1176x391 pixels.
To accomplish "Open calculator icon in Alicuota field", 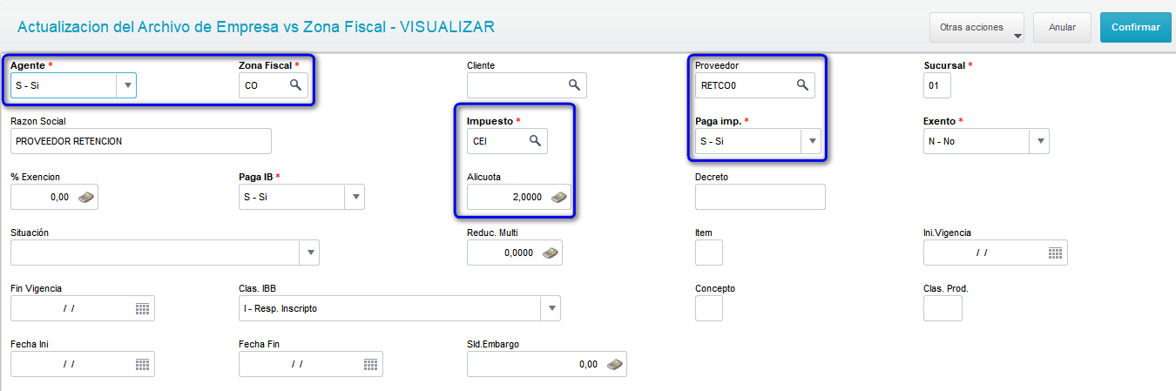I will [559, 197].
